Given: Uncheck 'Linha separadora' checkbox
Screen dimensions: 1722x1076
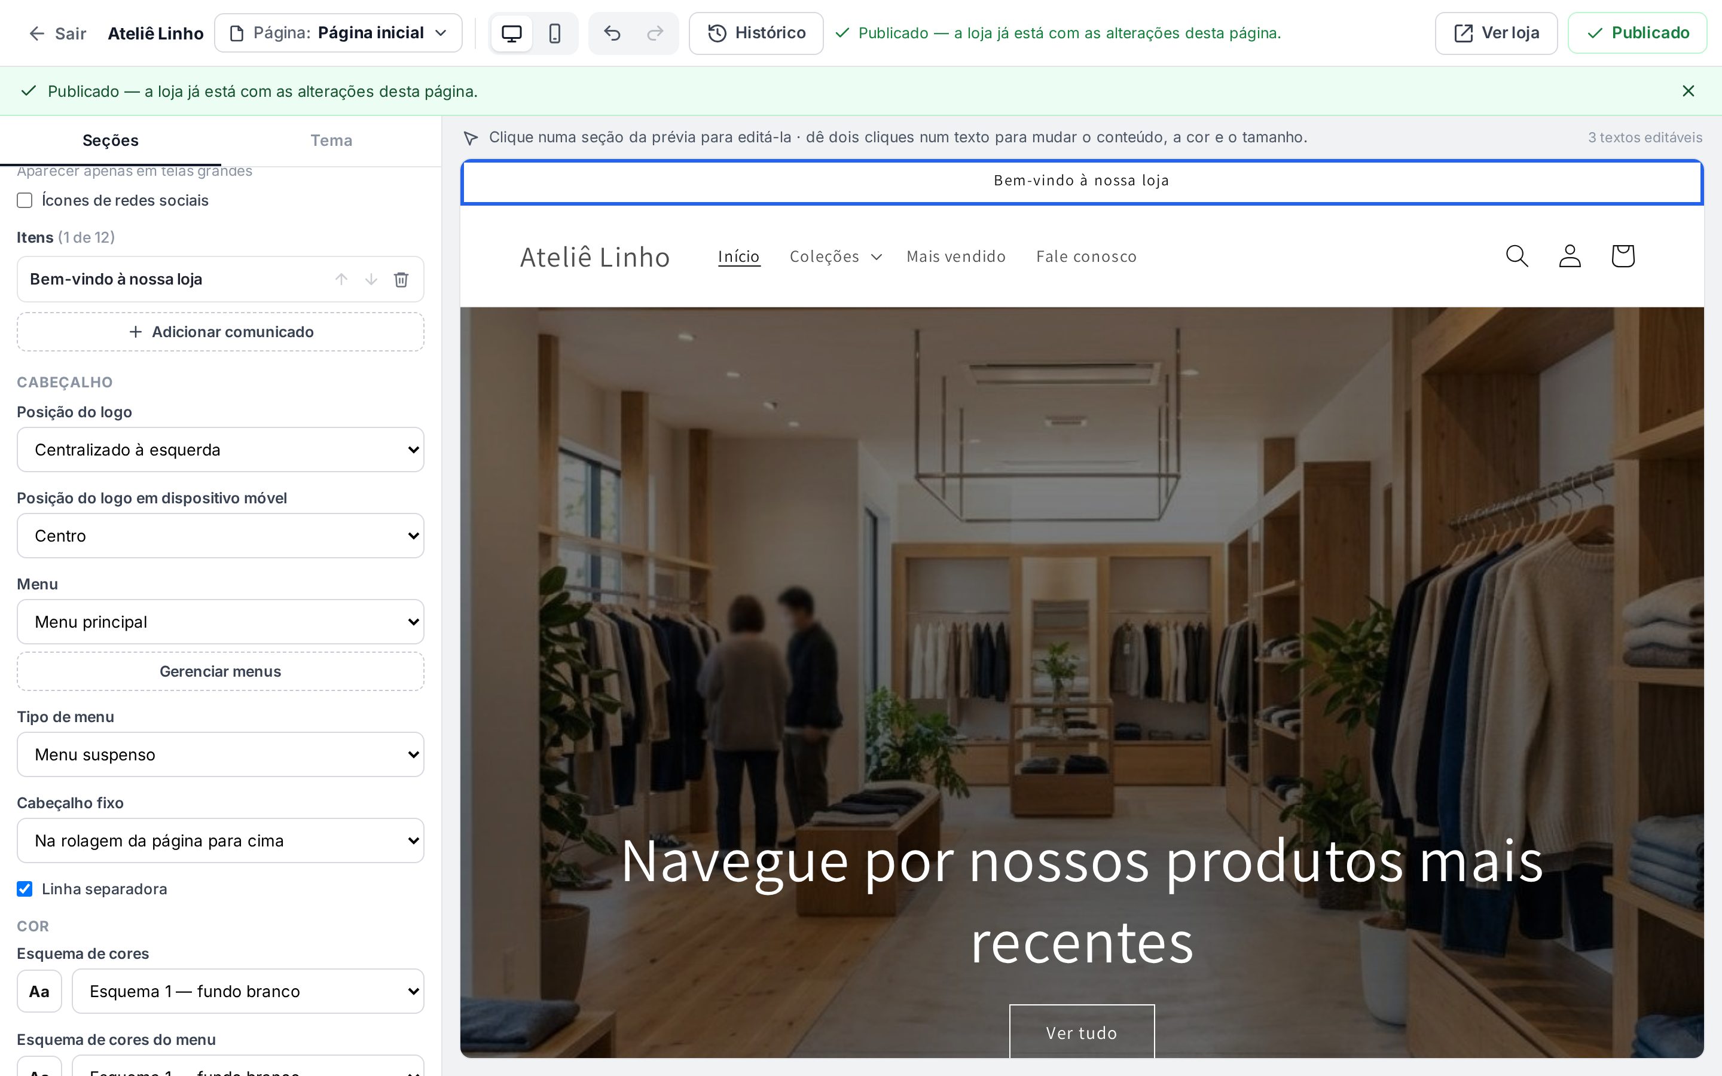Looking at the screenshot, I should pos(25,889).
